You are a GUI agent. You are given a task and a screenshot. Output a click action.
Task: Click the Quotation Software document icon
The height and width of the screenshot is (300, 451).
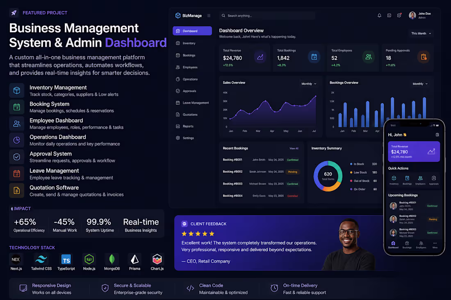17,190
